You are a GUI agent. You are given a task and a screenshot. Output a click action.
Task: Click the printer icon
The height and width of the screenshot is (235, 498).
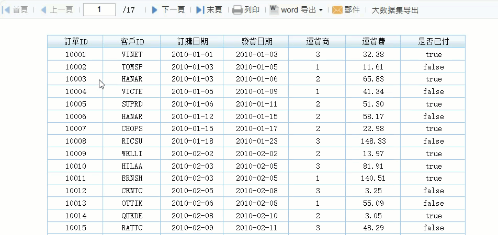coord(237,10)
